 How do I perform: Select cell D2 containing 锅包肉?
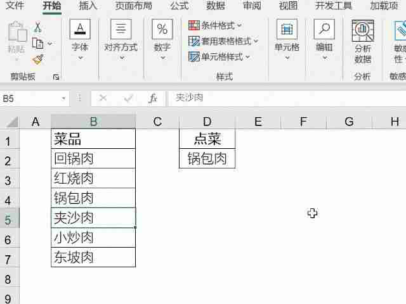[x=207, y=158]
